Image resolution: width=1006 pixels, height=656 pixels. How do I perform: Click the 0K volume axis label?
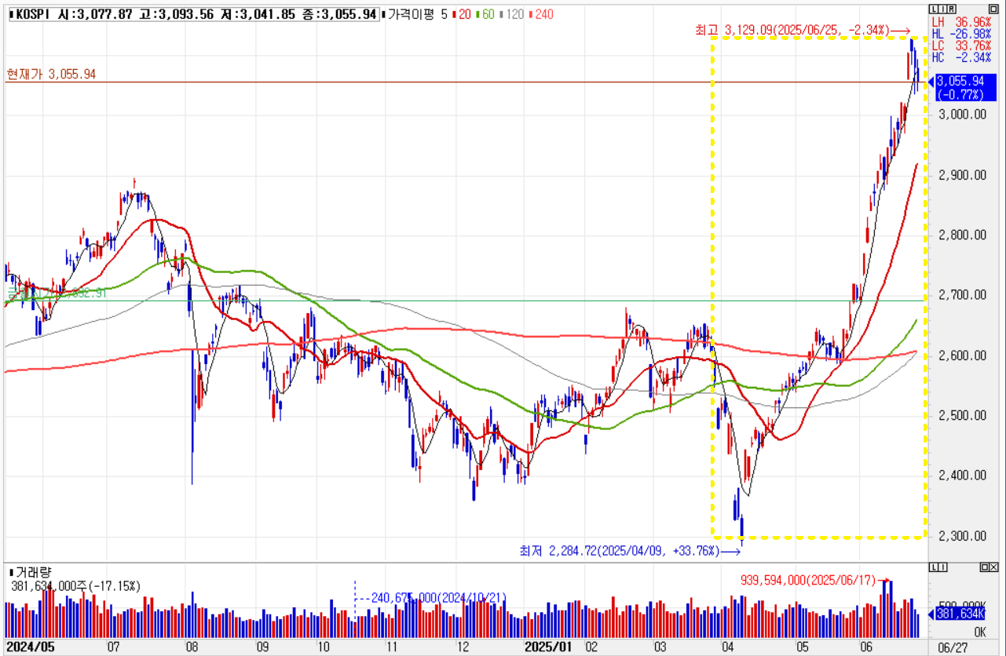[979, 632]
